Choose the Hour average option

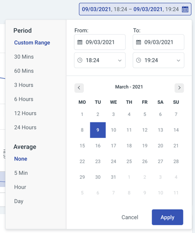(20, 187)
